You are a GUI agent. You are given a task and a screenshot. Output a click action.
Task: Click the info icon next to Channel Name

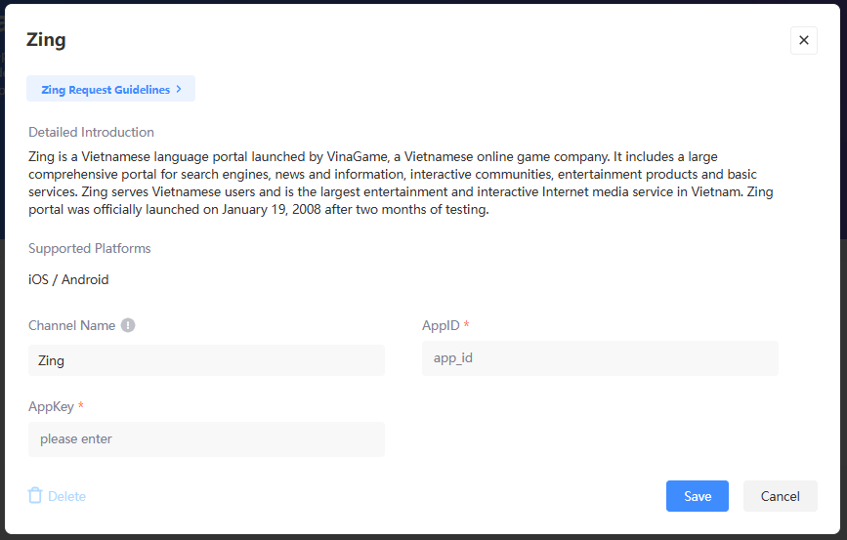click(128, 325)
